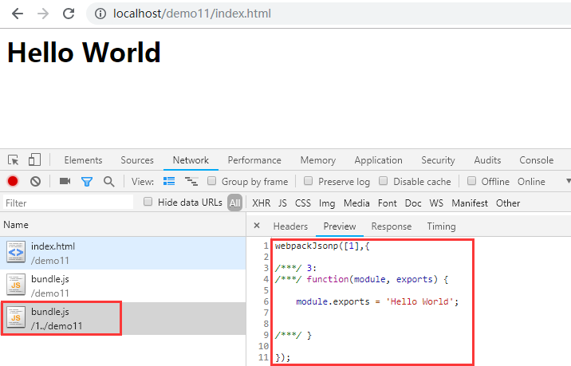571x366 pixels.
Task: Click the webpackJsonp code line
Action: pyautogui.click(x=322, y=246)
